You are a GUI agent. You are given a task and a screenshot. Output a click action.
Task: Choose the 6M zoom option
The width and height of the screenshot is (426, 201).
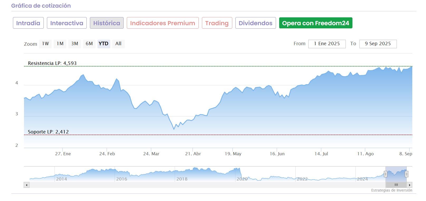[89, 44]
